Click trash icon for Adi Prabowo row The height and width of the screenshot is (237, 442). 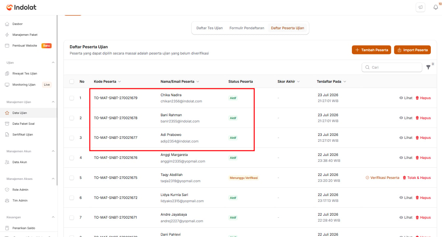pyautogui.click(x=417, y=138)
